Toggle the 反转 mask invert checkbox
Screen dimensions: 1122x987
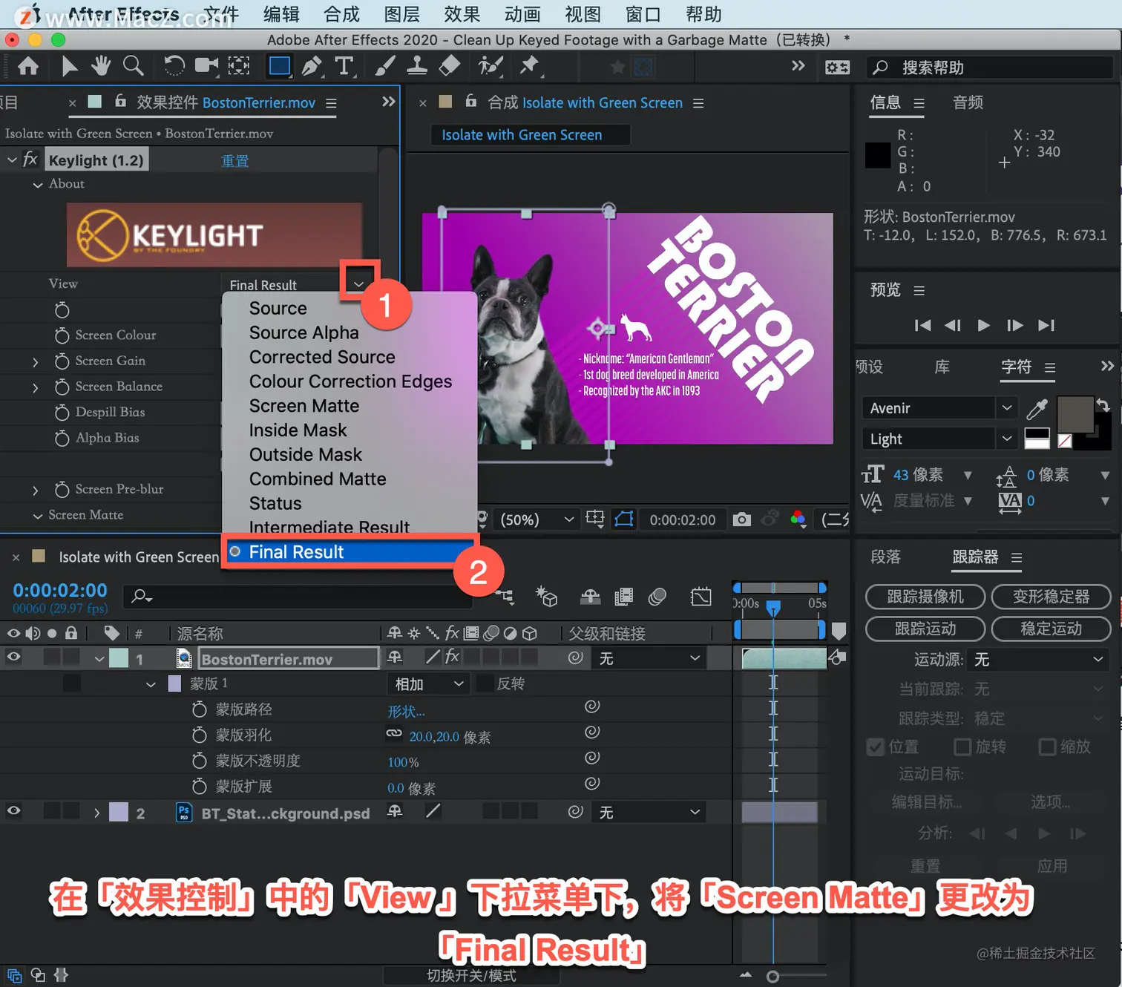click(485, 683)
